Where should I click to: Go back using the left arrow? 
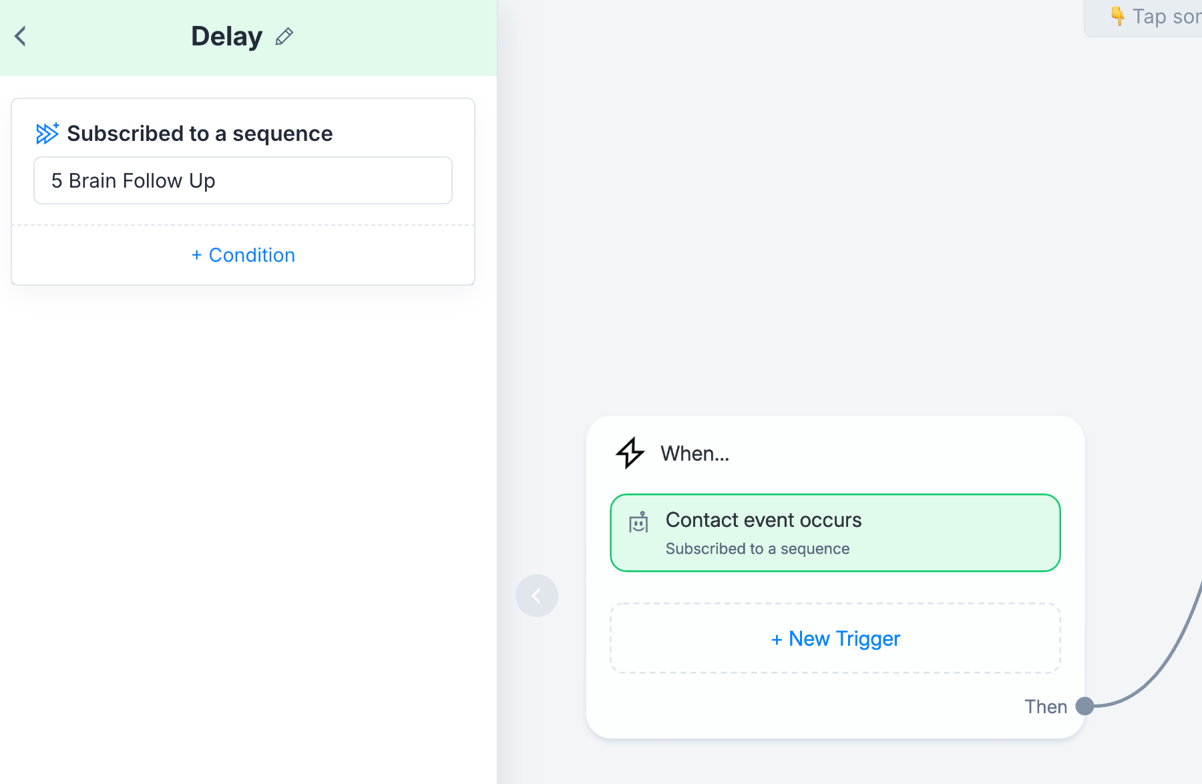pyautogui.click(x=21, y=36)
